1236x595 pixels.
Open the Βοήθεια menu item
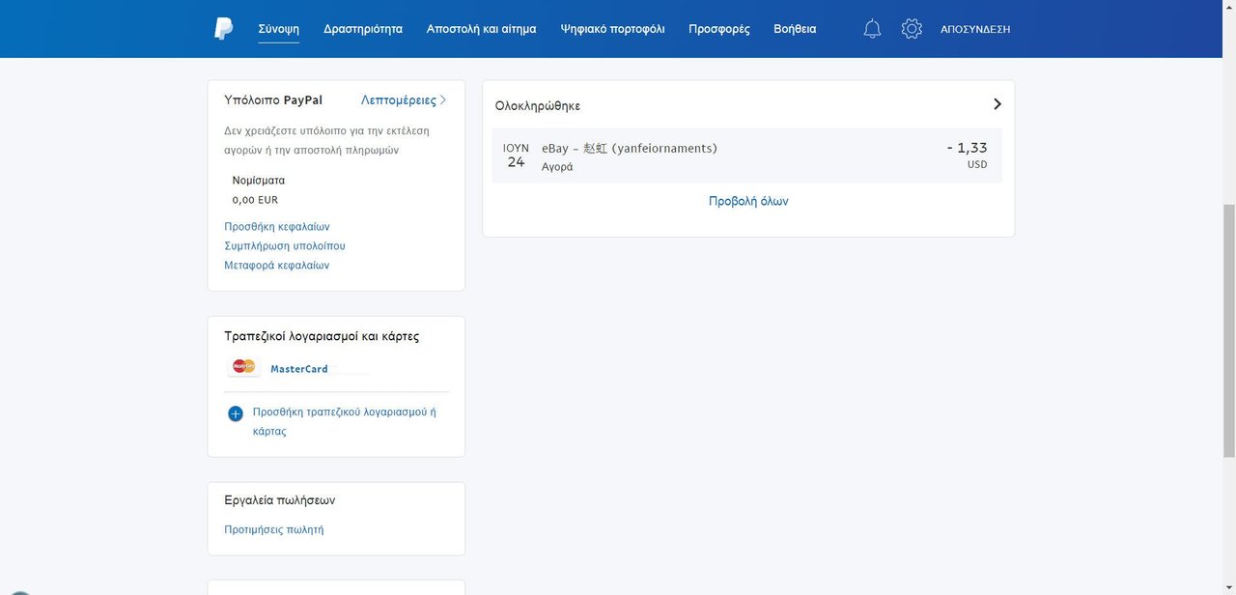click(795, 29)
